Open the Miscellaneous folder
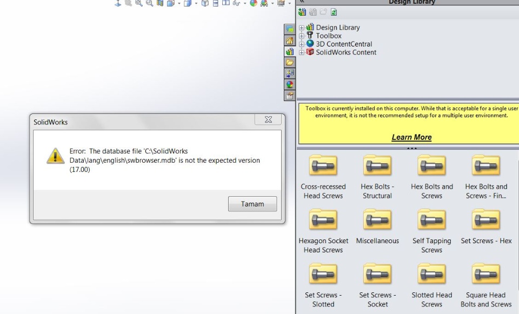The image size is (519, 314). click(377, 226)
